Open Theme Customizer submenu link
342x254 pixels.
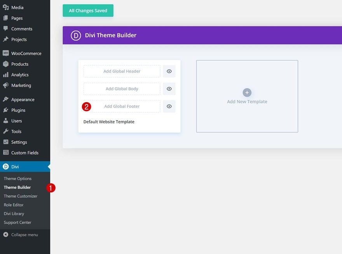(x=21, y=196)
